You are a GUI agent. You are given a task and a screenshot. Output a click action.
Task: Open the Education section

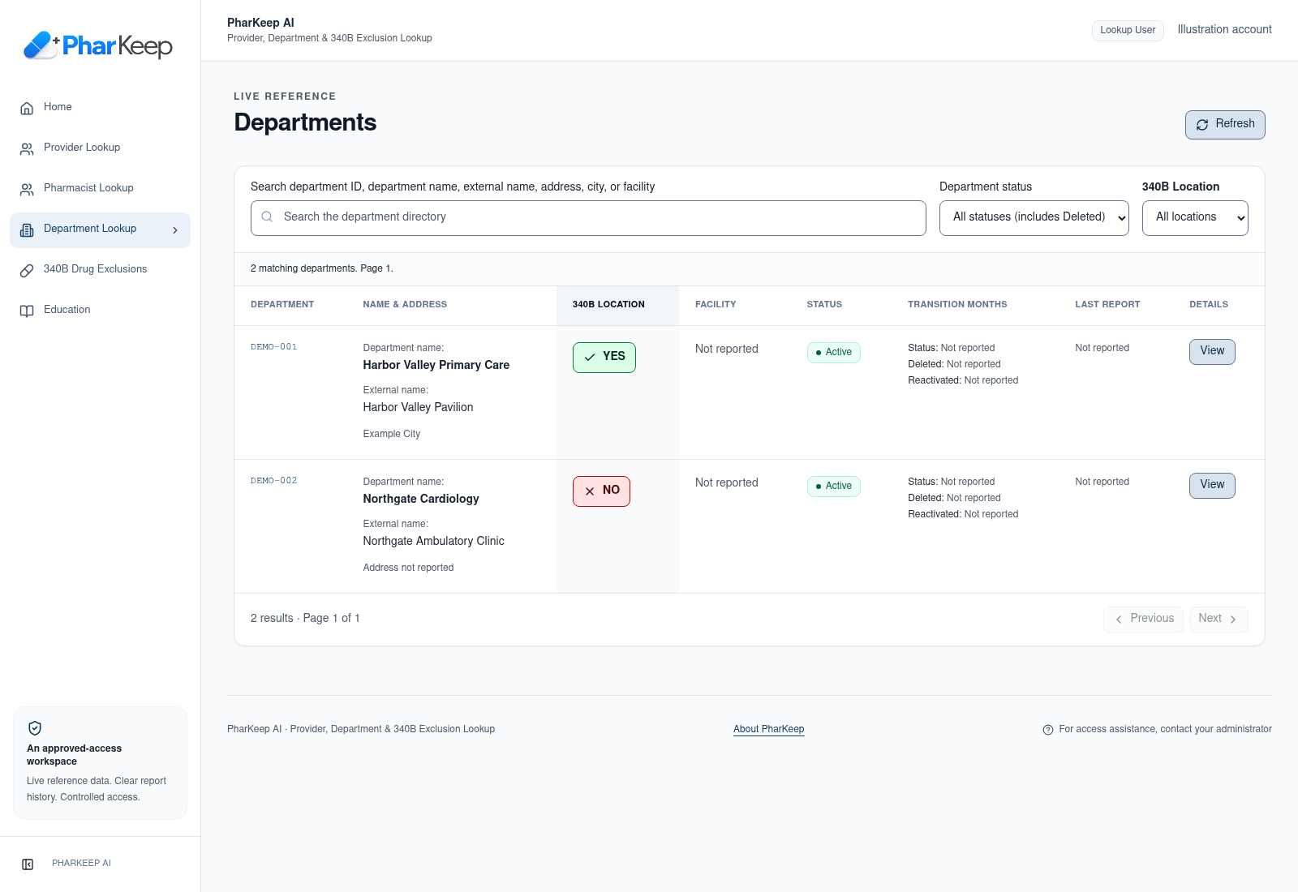[x=100, y=310]
